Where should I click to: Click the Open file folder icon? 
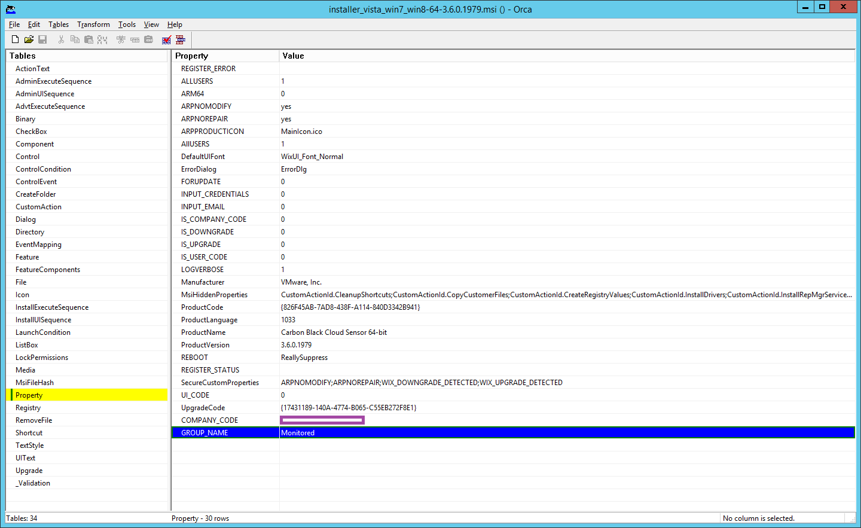point(29,39)
